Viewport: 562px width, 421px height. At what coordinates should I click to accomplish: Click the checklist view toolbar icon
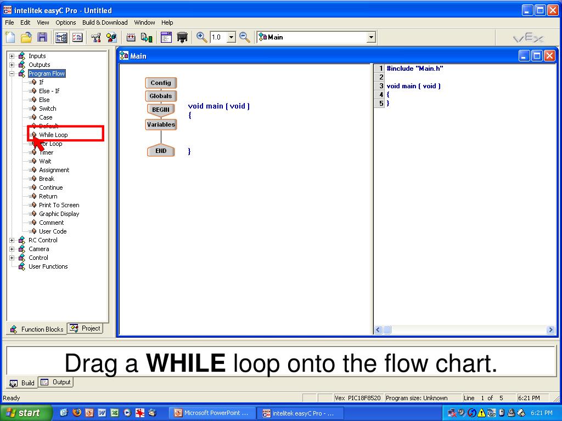point(77,37)
